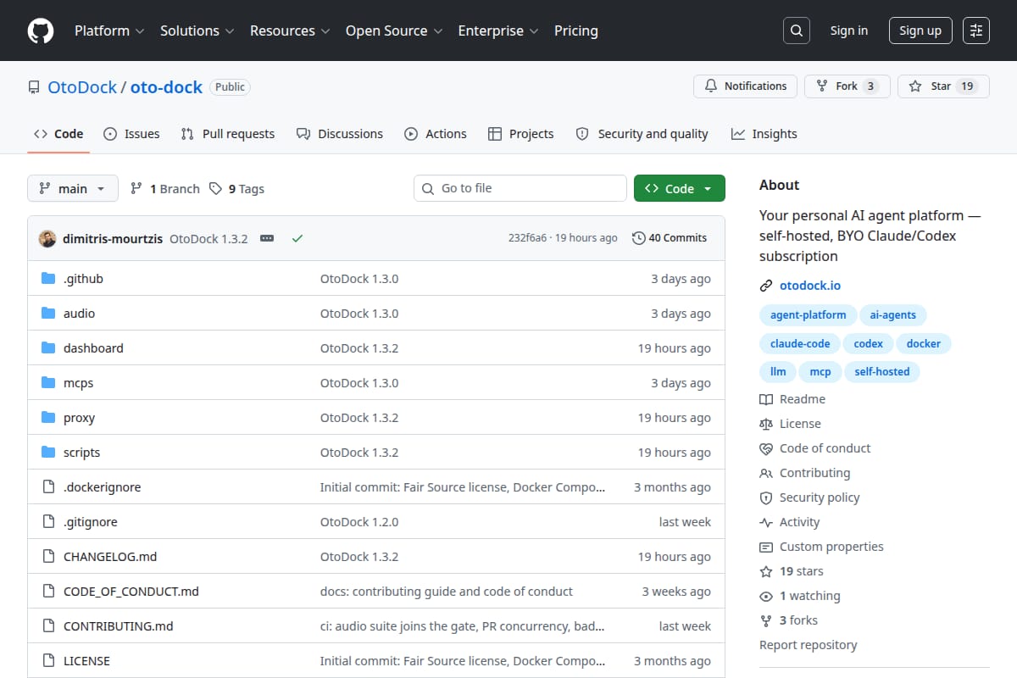The width and height of the screenshot is (1017, 678).
Task: Open the Custom properties link
Action: tap(821, 547)
